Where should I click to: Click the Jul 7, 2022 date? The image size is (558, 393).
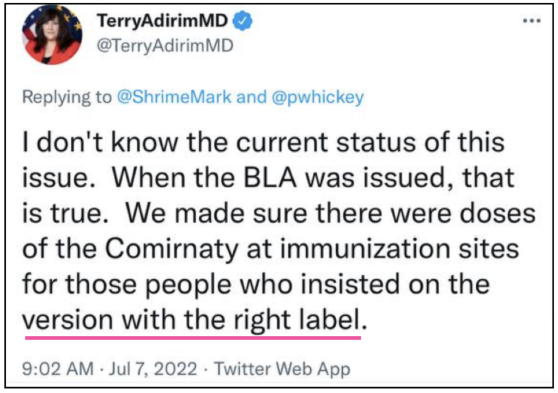(x=153, y=369)
